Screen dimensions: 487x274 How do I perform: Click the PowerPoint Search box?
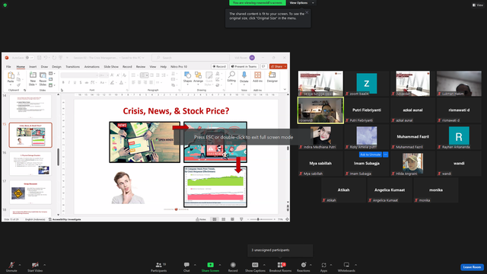(x=190, y=58)
